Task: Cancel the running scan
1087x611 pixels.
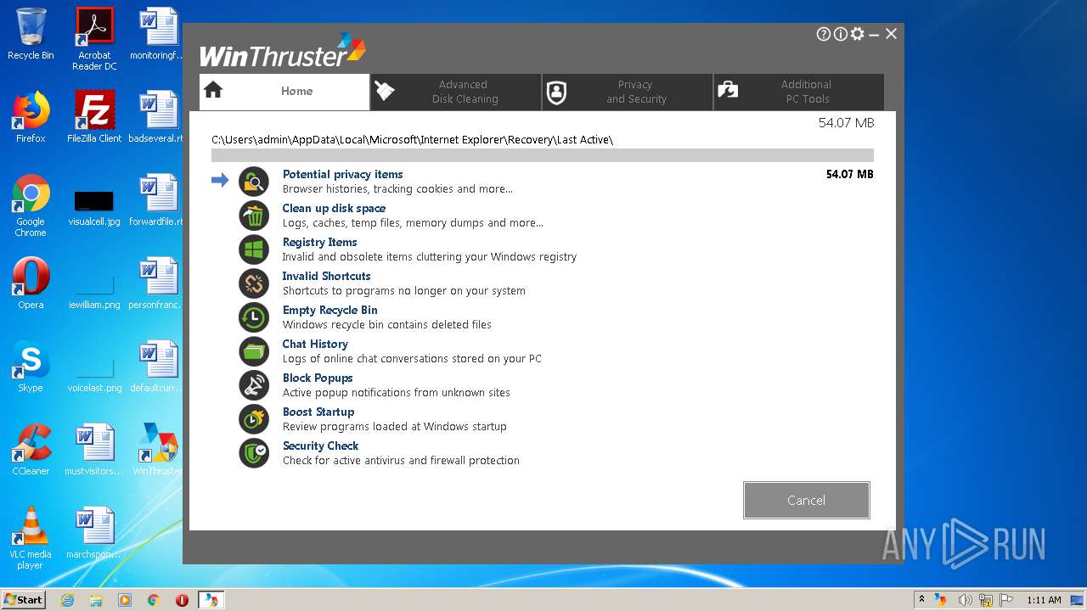Action: pos(806,500)
